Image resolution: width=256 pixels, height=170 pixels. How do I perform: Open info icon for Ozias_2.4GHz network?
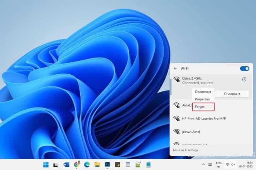(x=244, y=79)
